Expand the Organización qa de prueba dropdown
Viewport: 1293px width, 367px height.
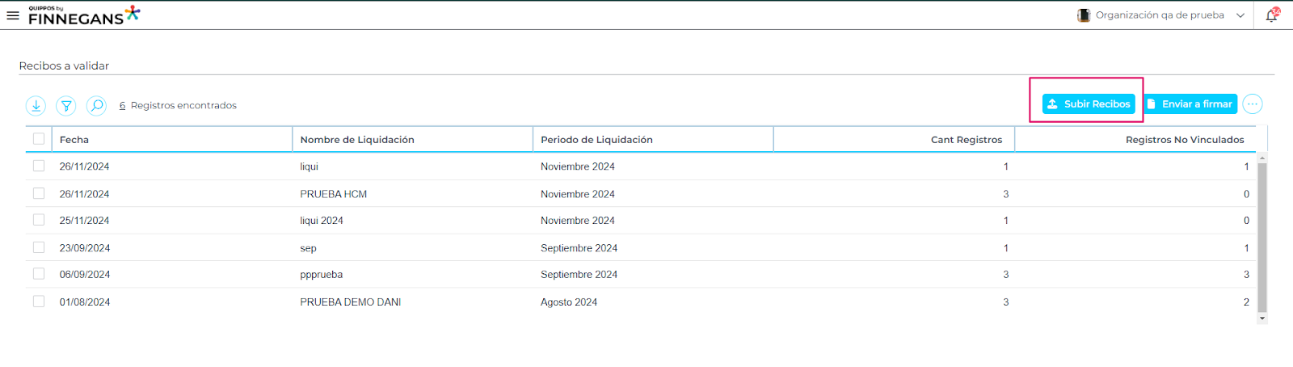[x=1240, y=15]
